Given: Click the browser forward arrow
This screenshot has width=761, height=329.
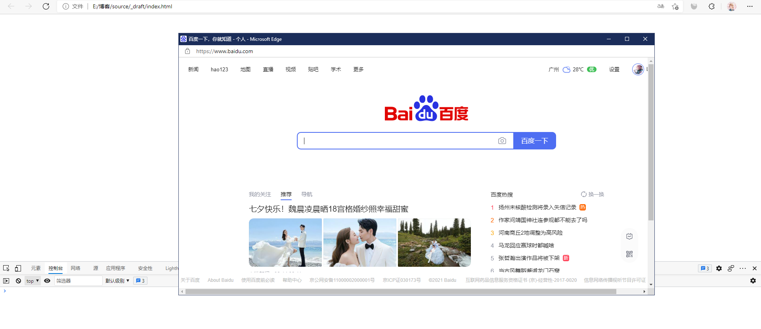Looking at the screenshot, I should click(x=29, y=6).
